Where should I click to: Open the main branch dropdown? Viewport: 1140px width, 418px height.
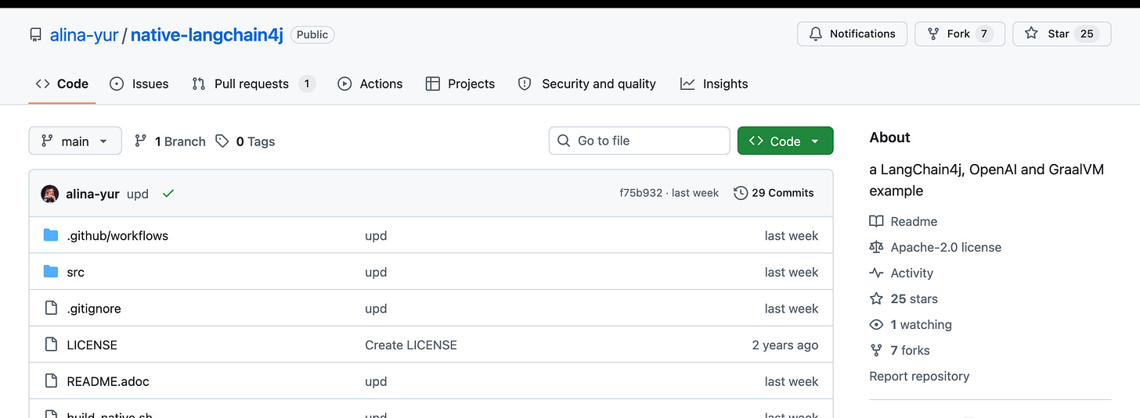75,141
